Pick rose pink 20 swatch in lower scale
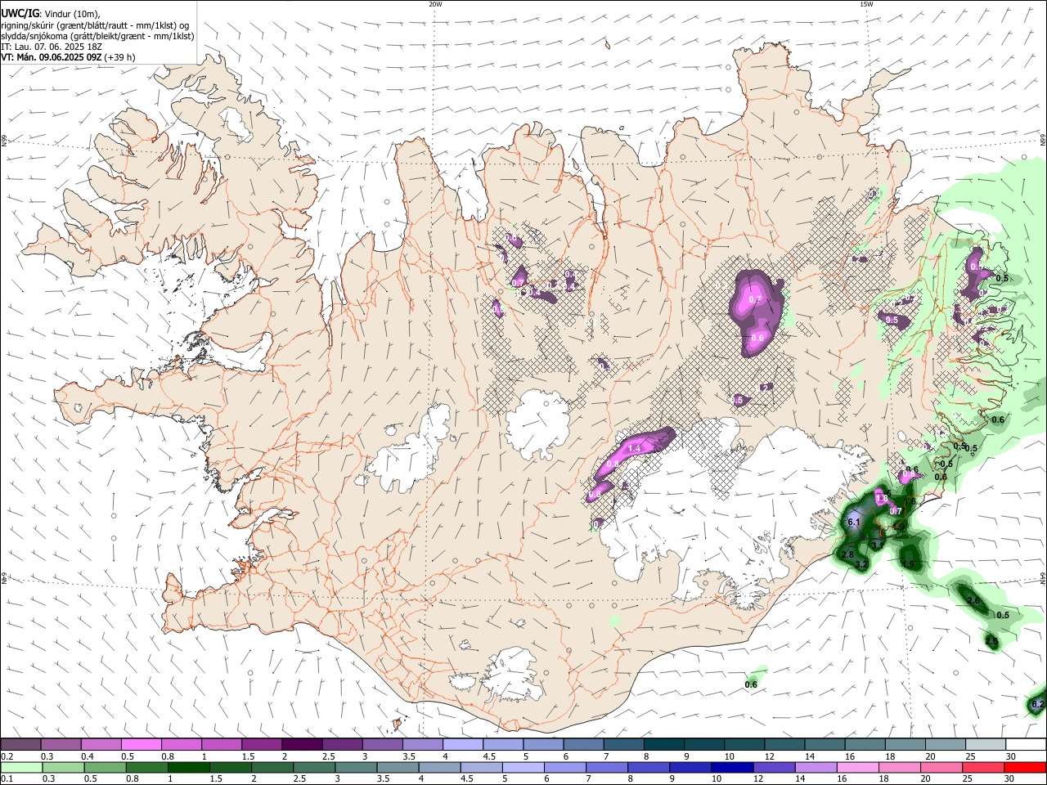The width and height of the screenshot is (1047, 785). coord(942,767)
